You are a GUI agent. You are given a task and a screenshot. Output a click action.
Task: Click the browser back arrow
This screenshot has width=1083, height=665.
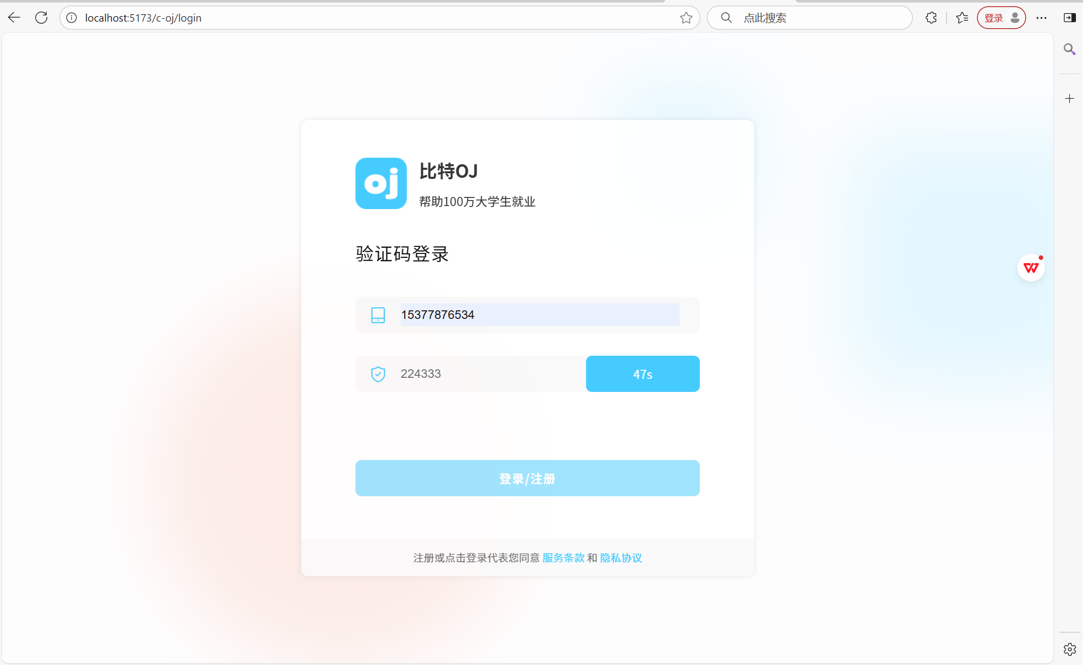[x=14, y=18]
